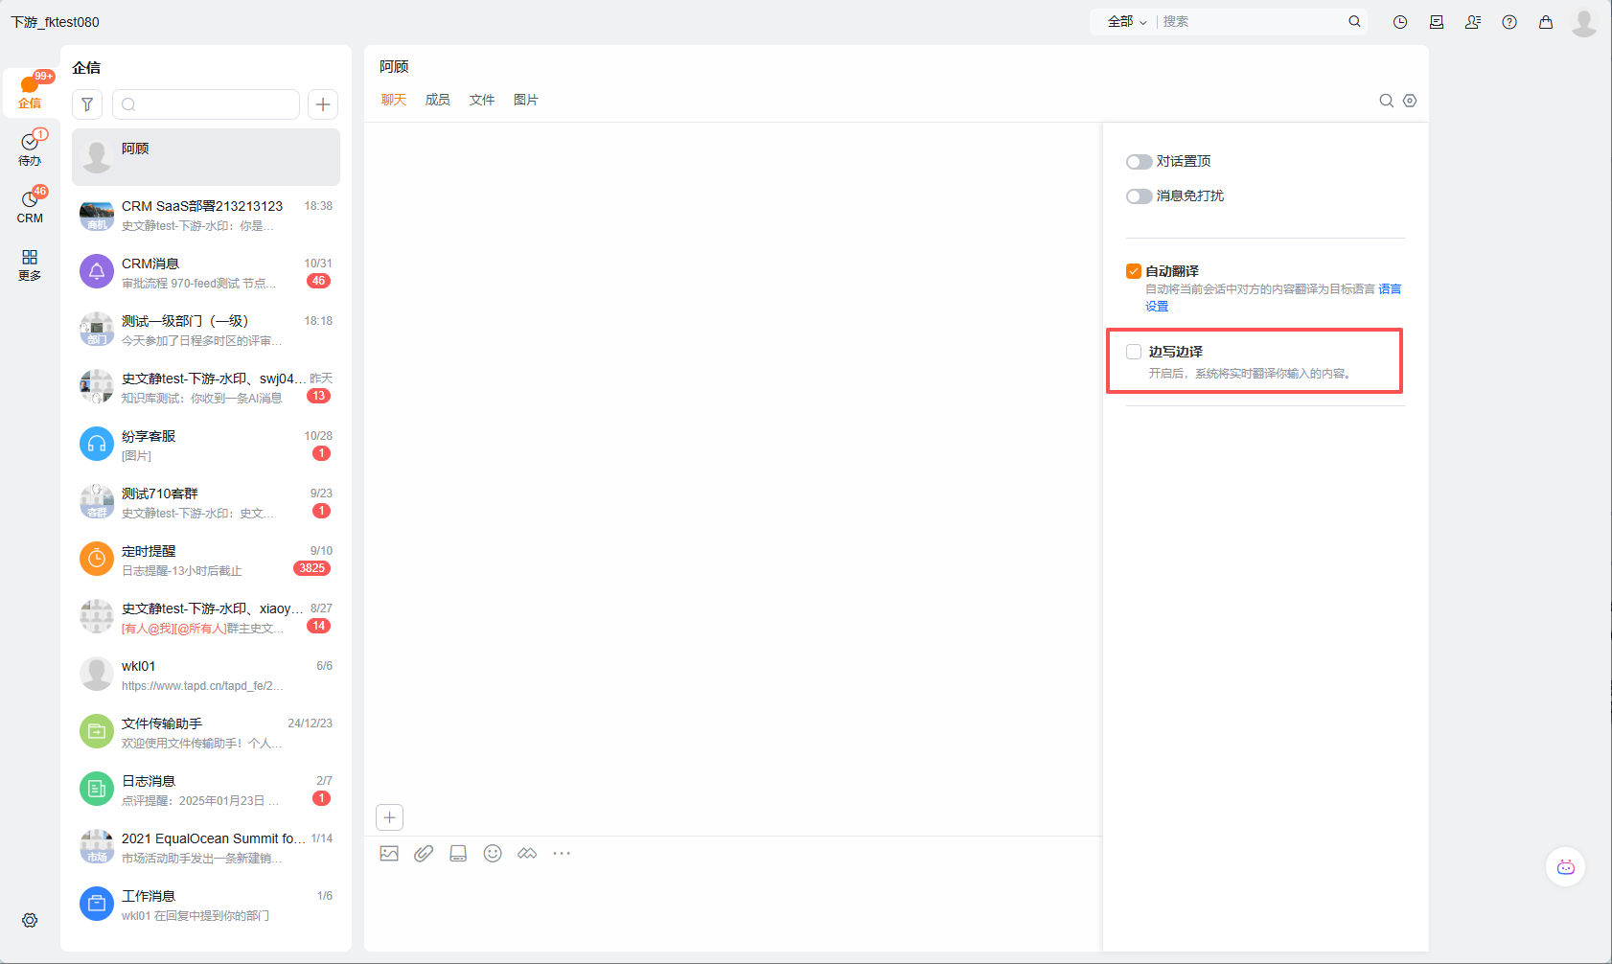Toggle the 对话置顶 switch
1612x964 pixels.
(x=1139, y=162)
